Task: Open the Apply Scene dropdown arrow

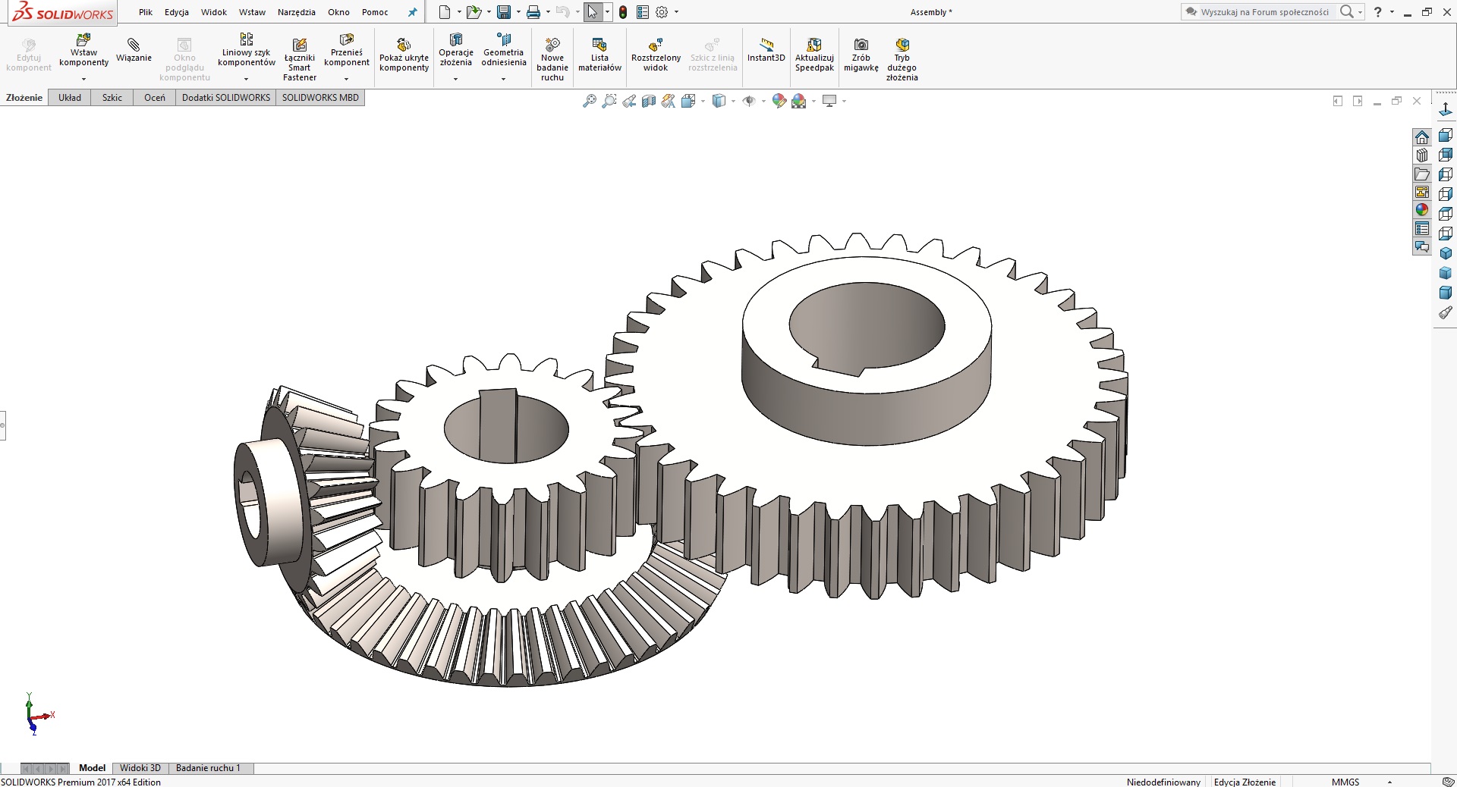Action: coord(815,101)
